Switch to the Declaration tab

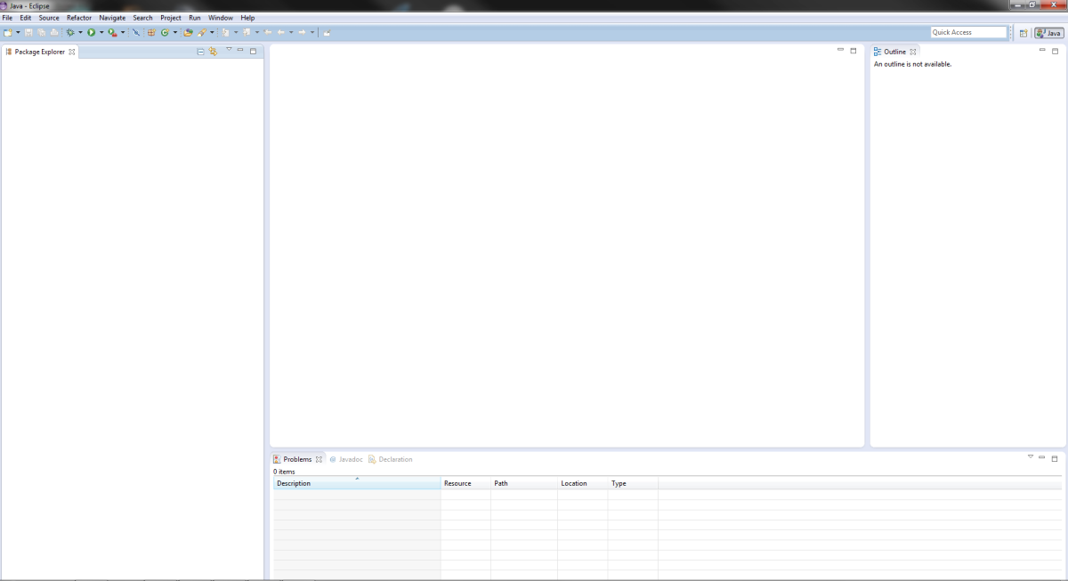pos(391,459)
